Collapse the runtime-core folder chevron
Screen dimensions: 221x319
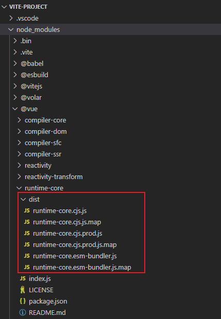[19, 188]
